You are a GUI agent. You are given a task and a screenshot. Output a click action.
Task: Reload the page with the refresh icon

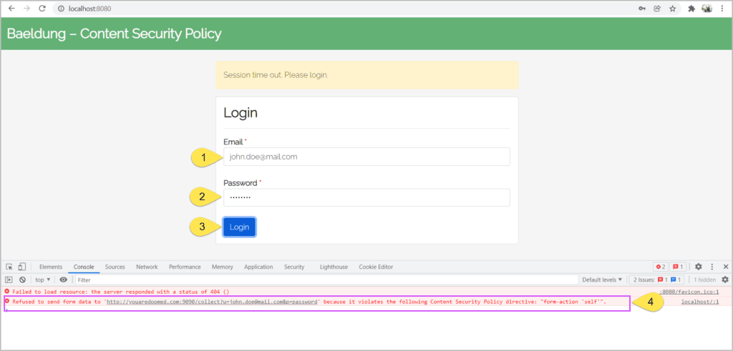click(42, 9)
